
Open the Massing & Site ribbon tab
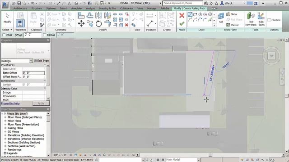coord(107,9)
